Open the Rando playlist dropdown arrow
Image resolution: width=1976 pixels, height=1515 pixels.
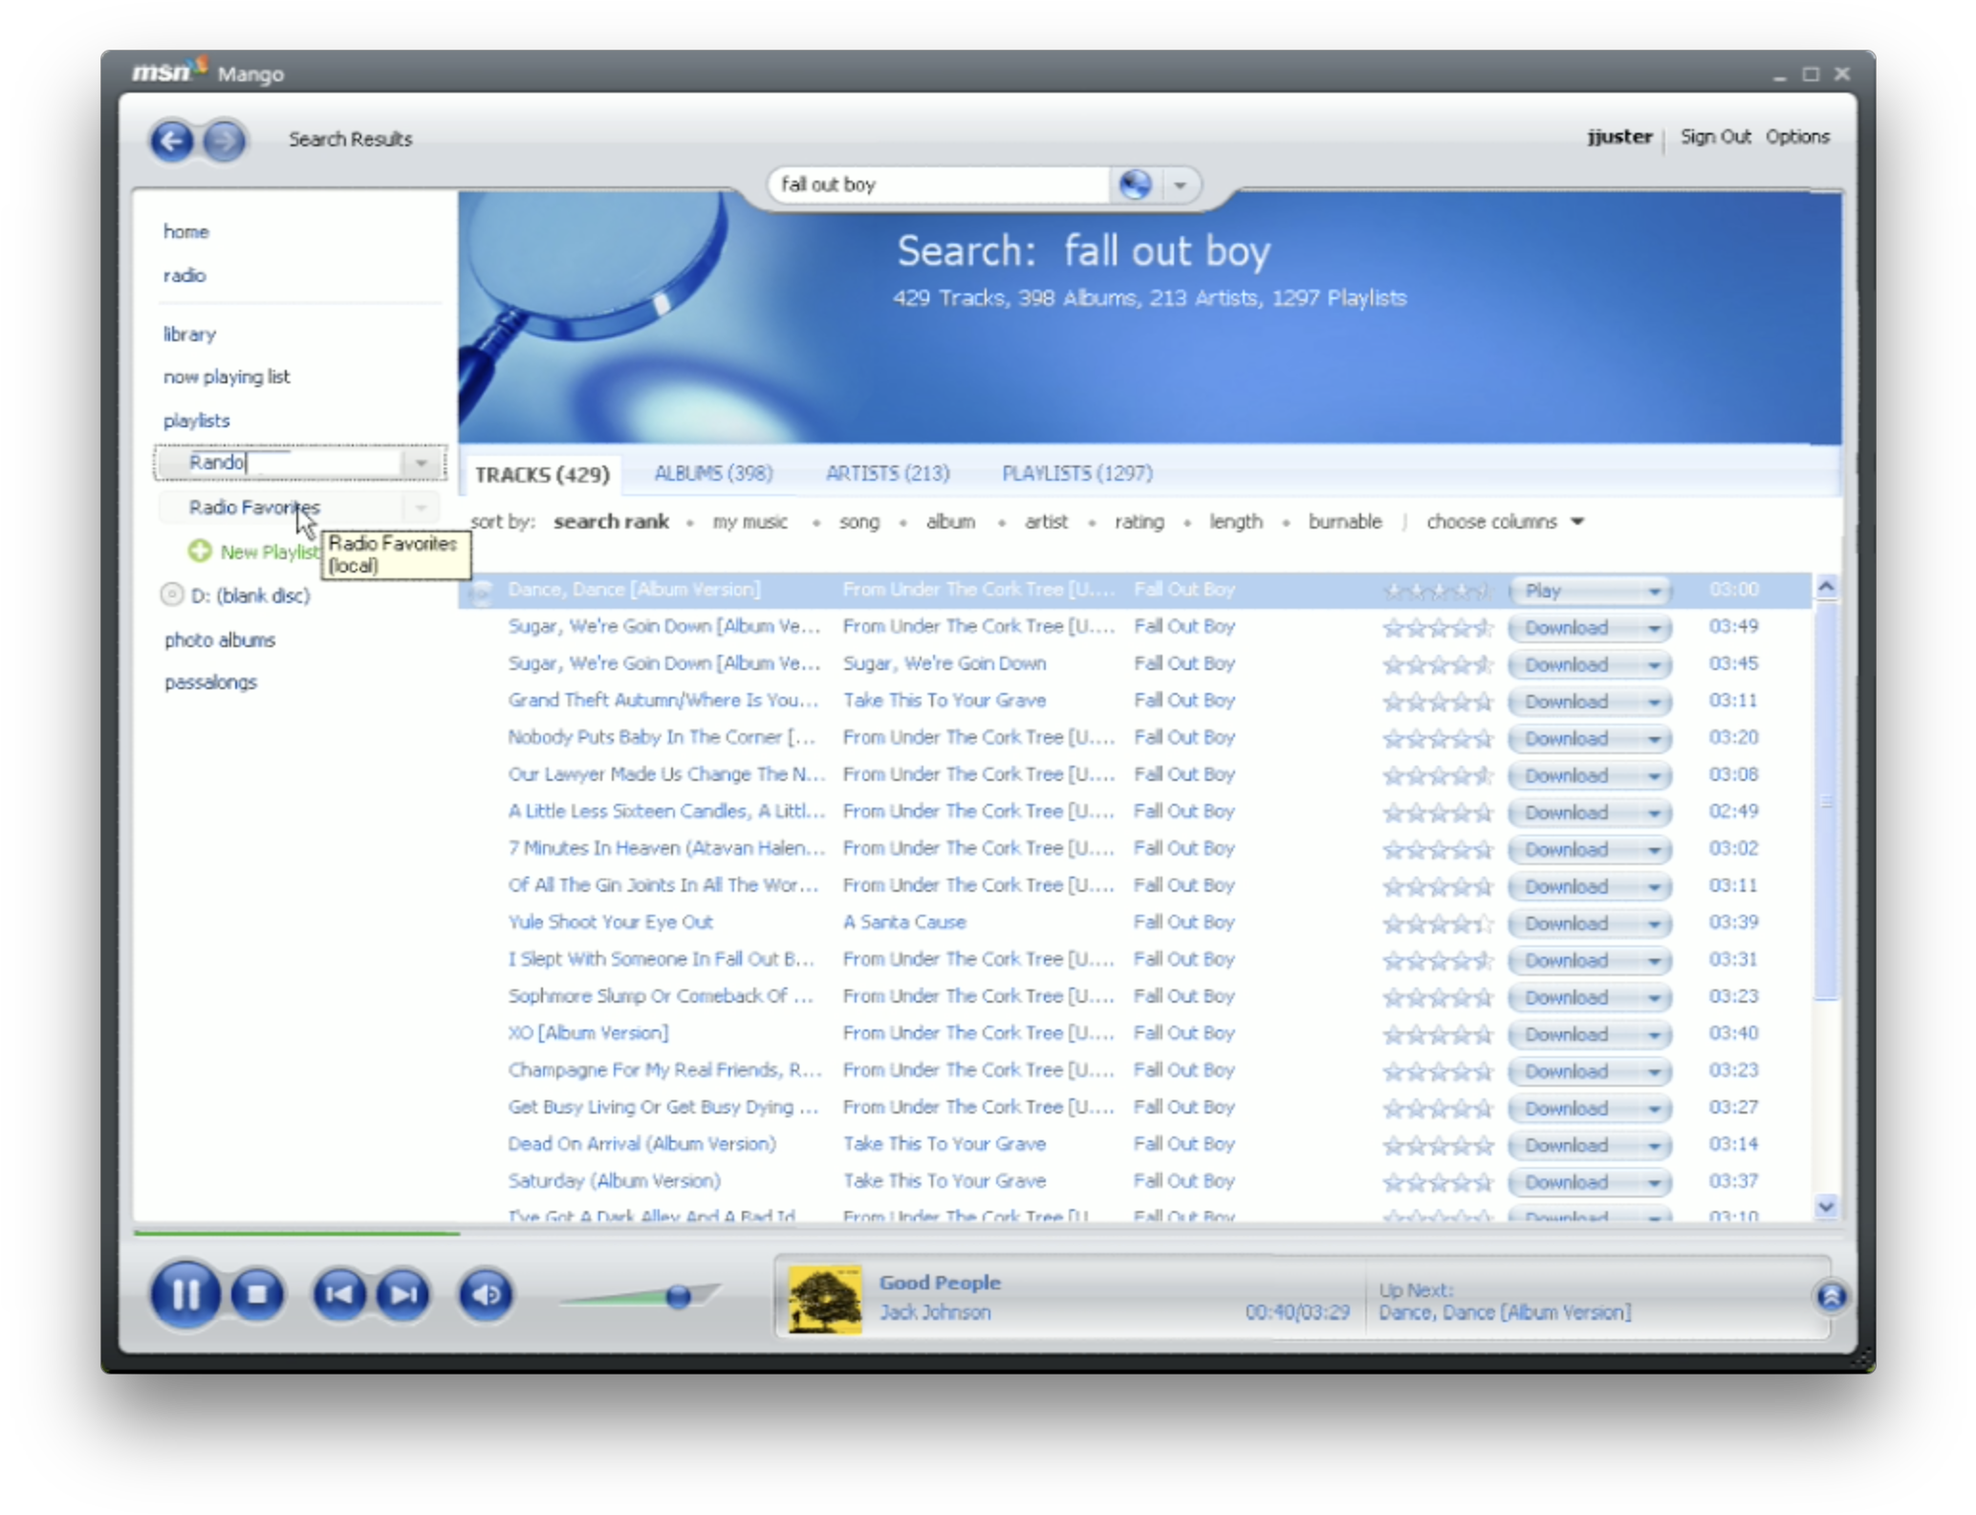pyautogui.click(x=421, y=463)
